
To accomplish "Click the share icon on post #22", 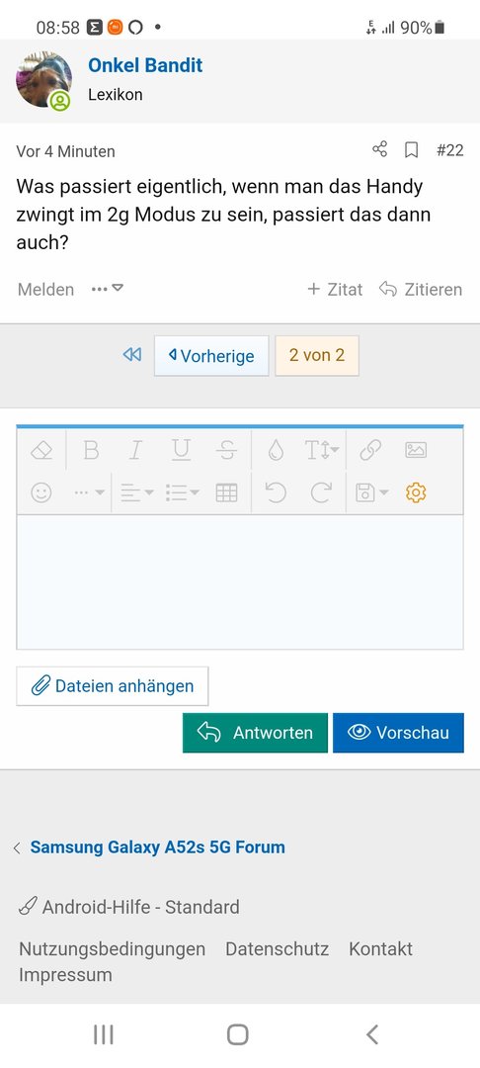I will point(379,149).
